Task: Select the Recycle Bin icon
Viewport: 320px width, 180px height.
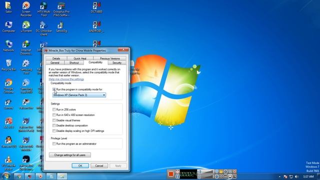Action: 8,65
